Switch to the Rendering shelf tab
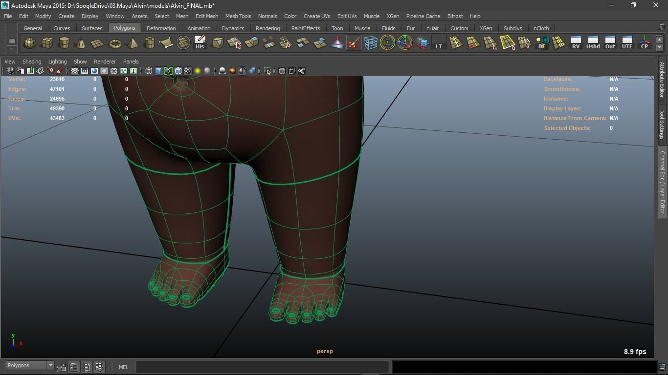Viewport: 668px width, 375px height. pos(267,28)
